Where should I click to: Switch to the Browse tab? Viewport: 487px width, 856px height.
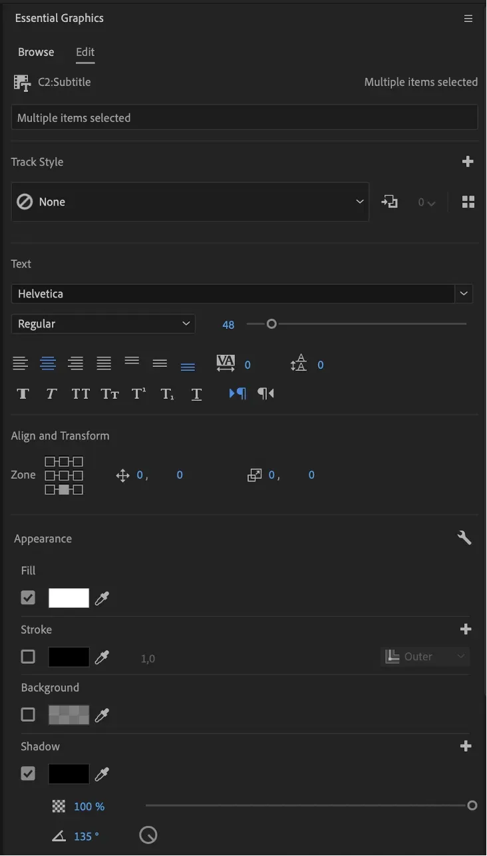coord(36,52)
